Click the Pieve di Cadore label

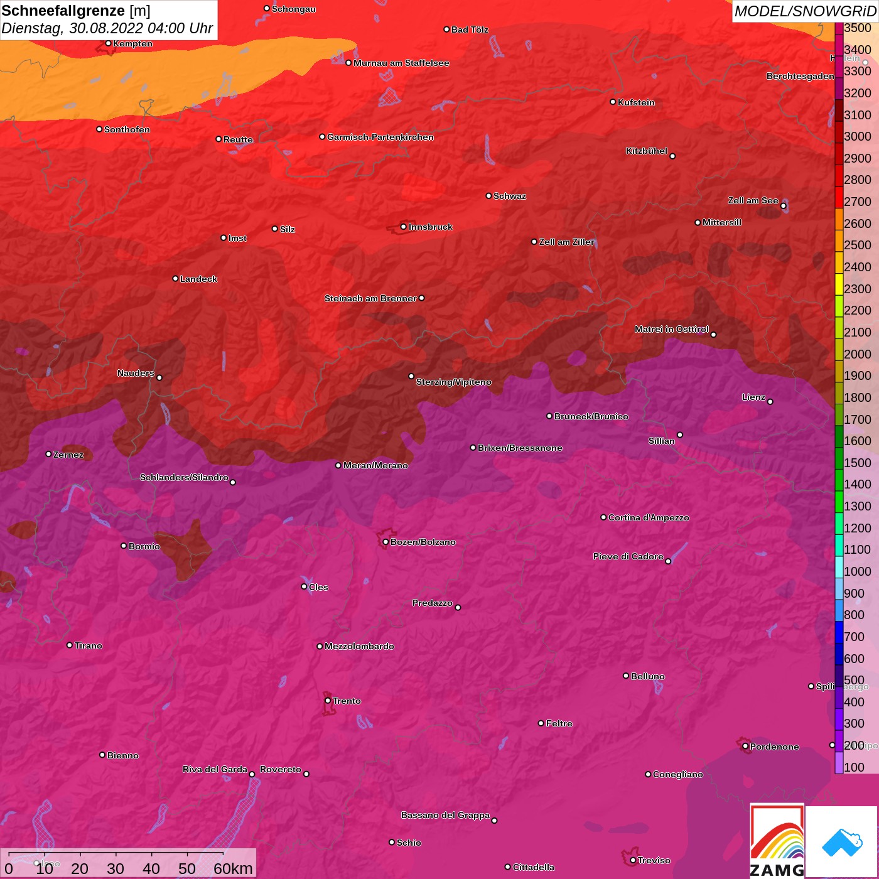coord(628,556)
